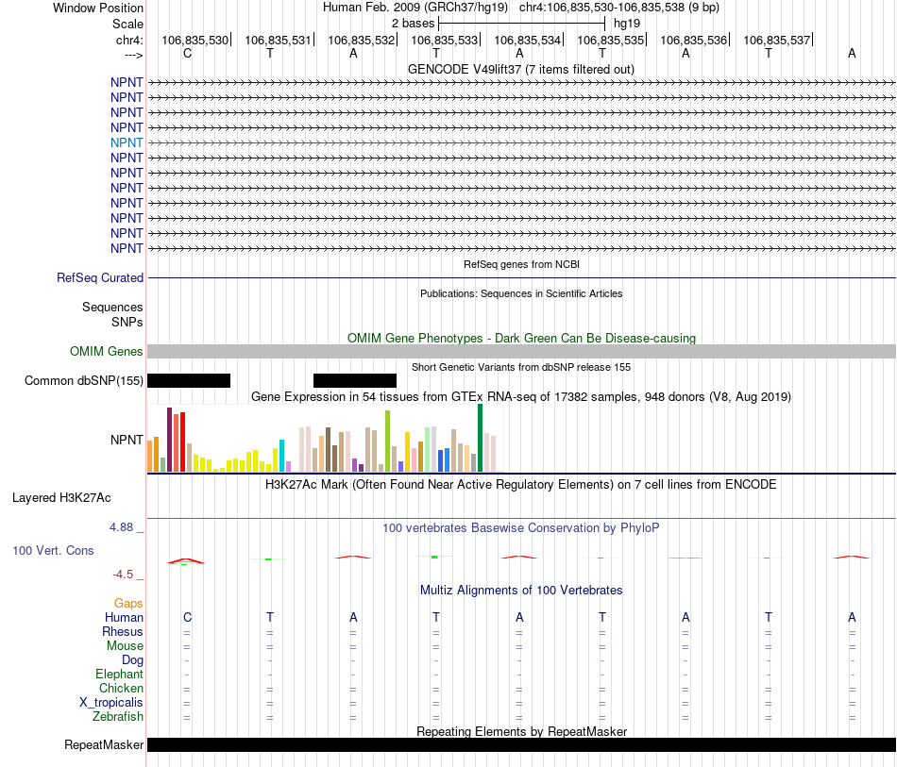897x767 pixels.
Task: Click the Sequences label of Publications track
Action: pyautogui.click(x=112, y=307)
